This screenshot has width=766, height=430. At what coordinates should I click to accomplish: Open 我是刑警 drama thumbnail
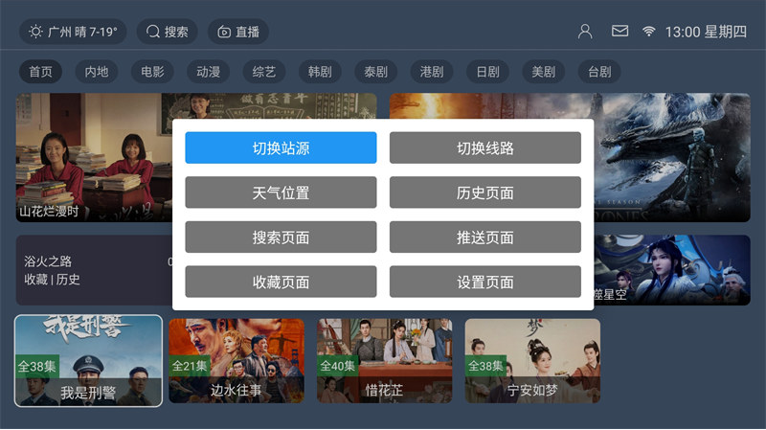88,361
